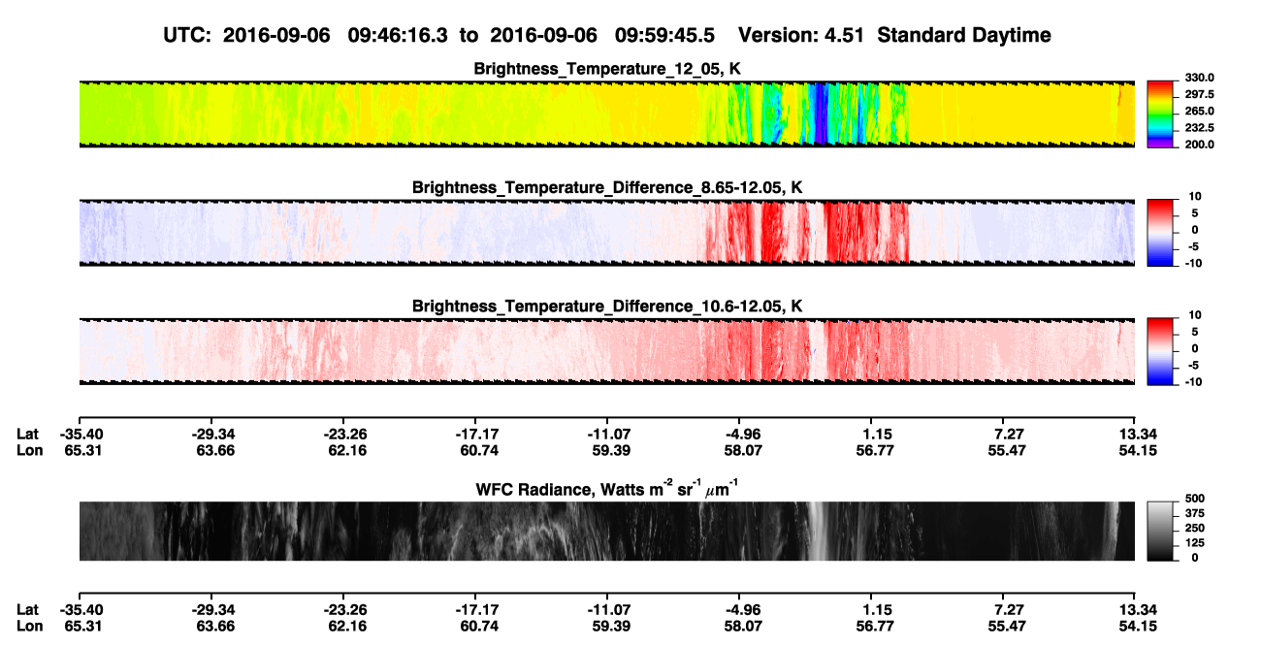Click the red-blue colorbar beside 10.6-12.05 panel
The image size is (1261, 647).
click(x=1161, y=351)
